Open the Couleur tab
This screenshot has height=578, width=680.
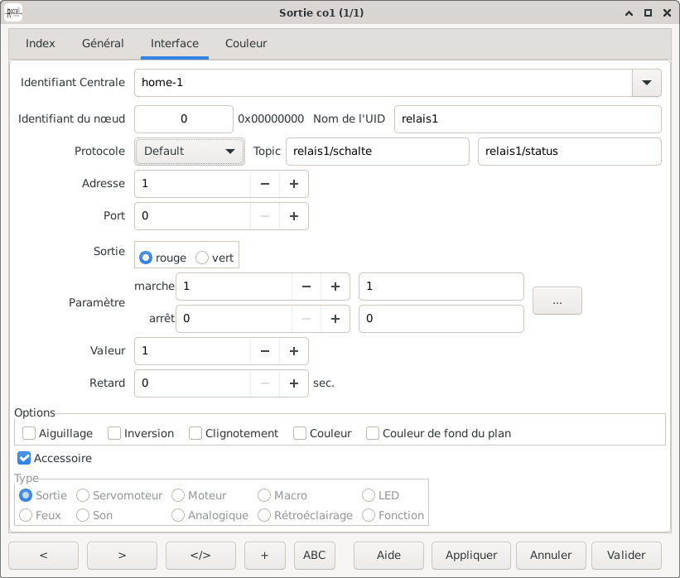point(246,43)
